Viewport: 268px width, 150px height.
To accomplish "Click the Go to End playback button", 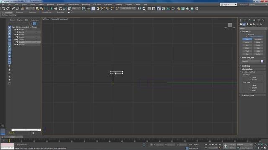I will 219,145.
